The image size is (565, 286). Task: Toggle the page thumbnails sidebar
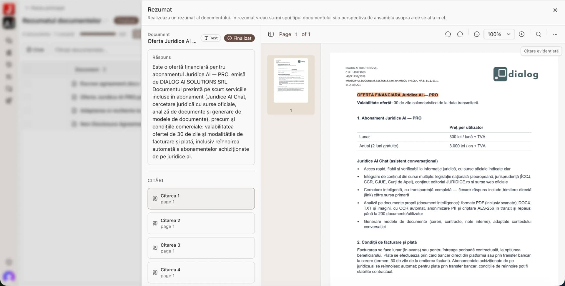coord(271,34)
